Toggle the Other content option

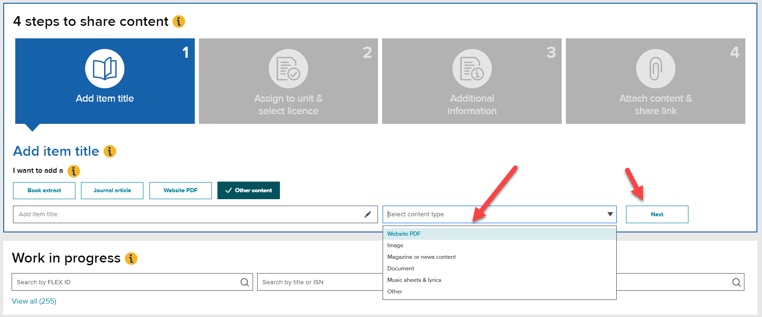tap(248, 190)
